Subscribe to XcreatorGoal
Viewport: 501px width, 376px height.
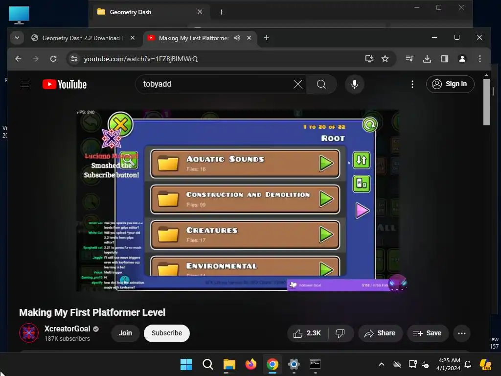coord(166,333)
